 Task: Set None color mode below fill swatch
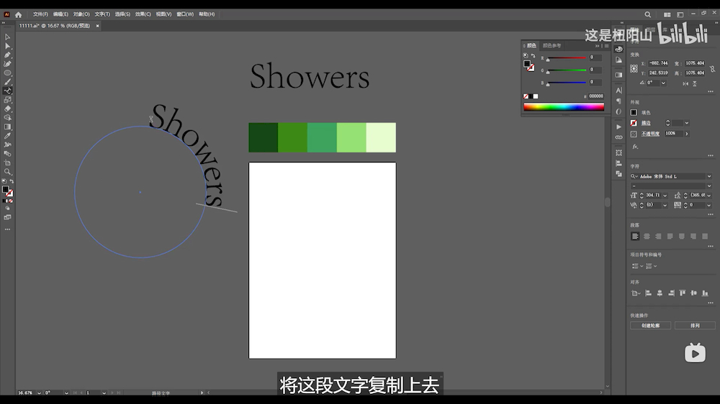click(x=11, y=201)
